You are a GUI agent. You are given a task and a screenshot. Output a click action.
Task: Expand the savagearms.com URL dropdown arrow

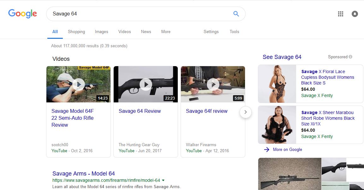[x=163, y=180]
